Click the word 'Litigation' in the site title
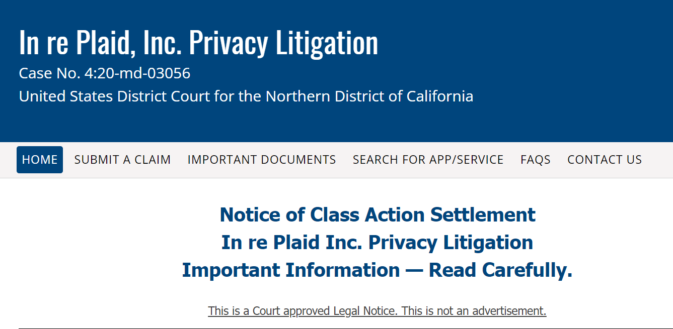The width and height of the screenshot is (673, 329). (327, 43)
